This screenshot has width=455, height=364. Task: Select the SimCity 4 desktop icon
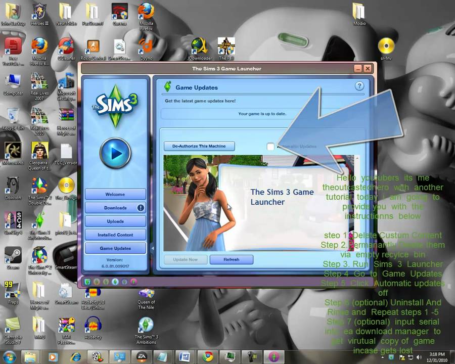[13, 223]
